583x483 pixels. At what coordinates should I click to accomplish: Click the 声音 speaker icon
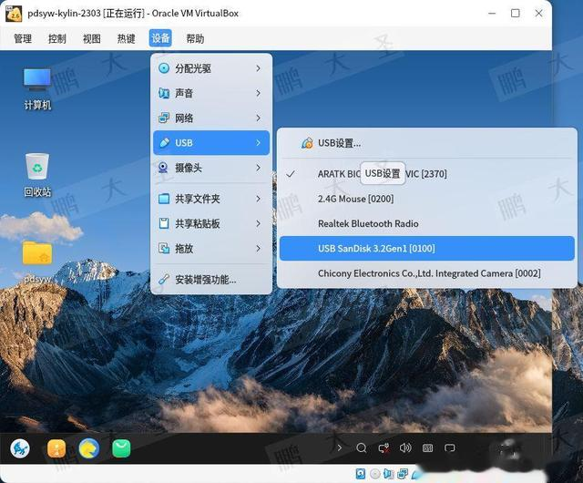pyautogui.click(x=164, y=93)
